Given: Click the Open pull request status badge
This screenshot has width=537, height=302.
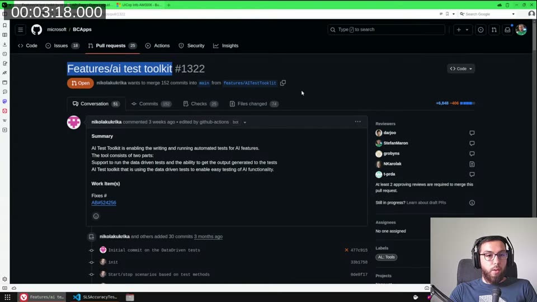Looking at the screenshot, I should (x=81, y=83).
